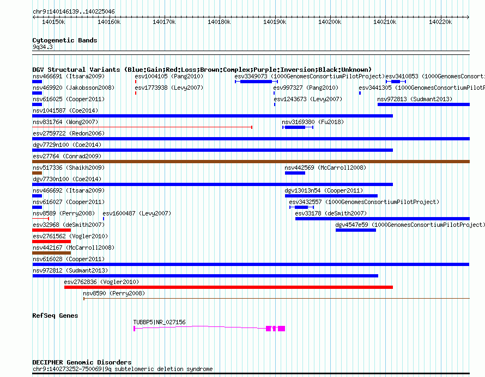This screenshot has width=485, height=377.
Task: Select esv1243673 (Levy2007) label
Action: 308,99
